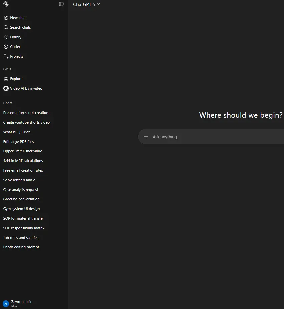Open the ChatGPT 5 model selector dropdown
284x309 pixels.
[x=87, y=4]
